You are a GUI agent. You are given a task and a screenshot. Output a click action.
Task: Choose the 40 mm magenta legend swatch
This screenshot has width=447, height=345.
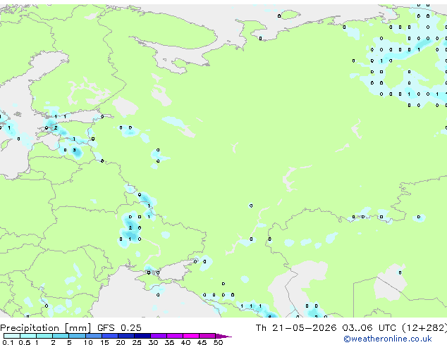point(191,336)
